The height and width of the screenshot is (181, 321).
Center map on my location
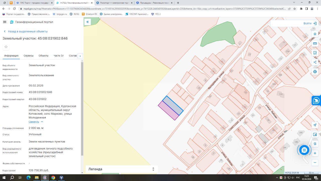click(x=315, y=125)
